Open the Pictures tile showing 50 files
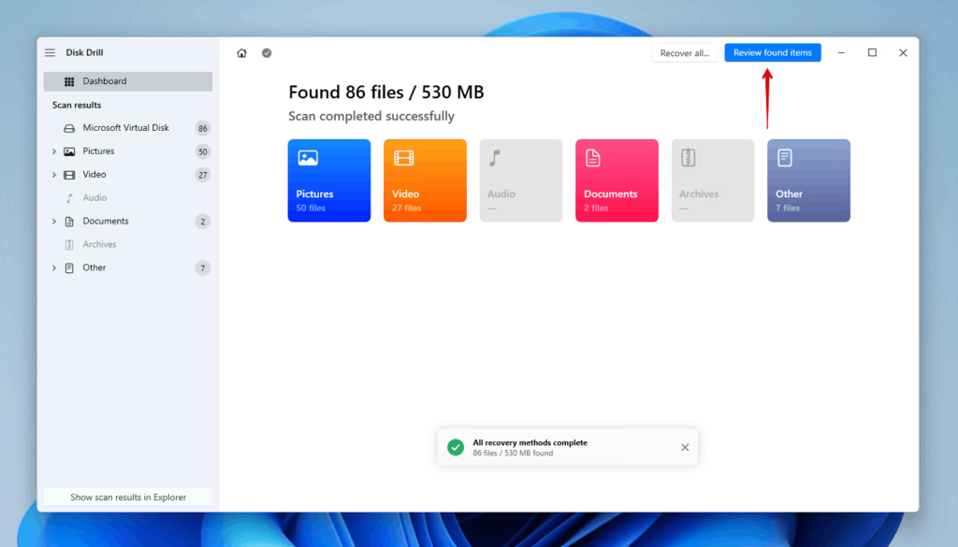 click(x=328, y=180)
